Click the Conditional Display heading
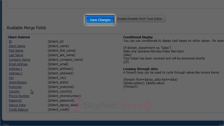This screenshot has height=126, width=224. (138, 37)
